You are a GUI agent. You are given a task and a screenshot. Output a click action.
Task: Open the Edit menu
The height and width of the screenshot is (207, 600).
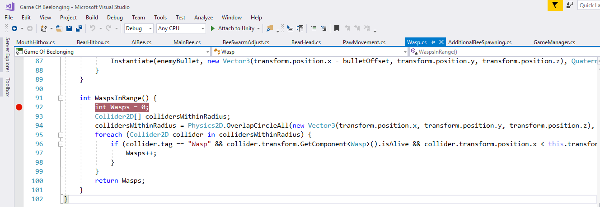(26, 18)
